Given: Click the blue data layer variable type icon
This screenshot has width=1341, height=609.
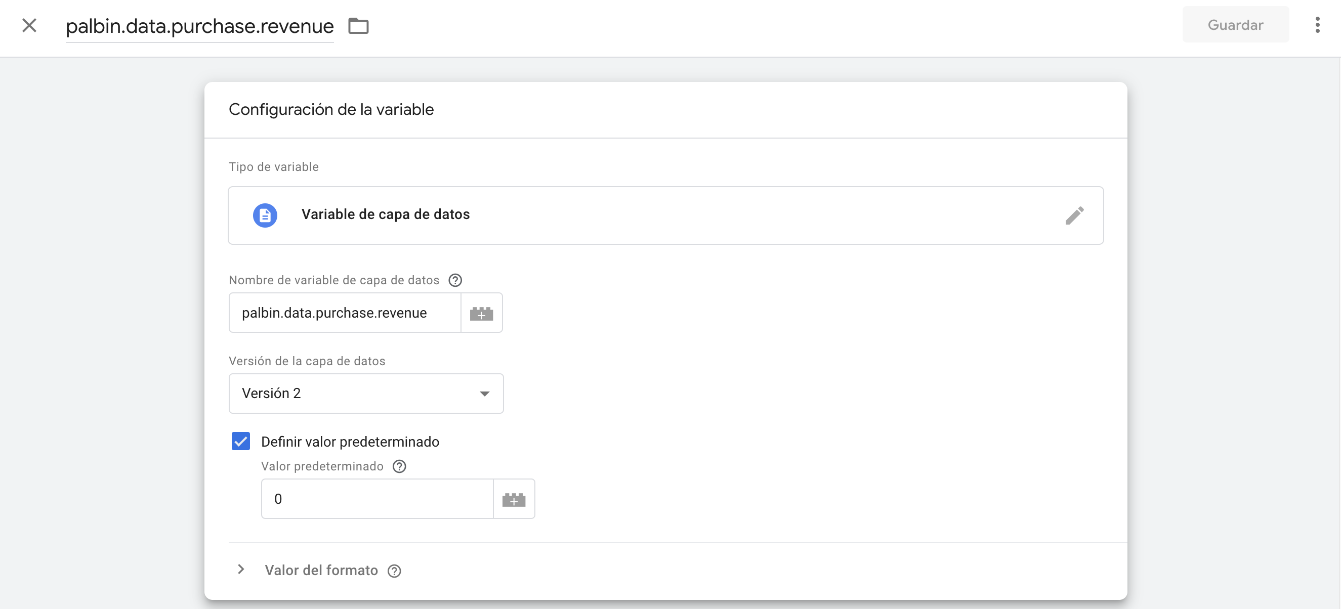Looking at the screenshot, I should click(x=265, y=215).
